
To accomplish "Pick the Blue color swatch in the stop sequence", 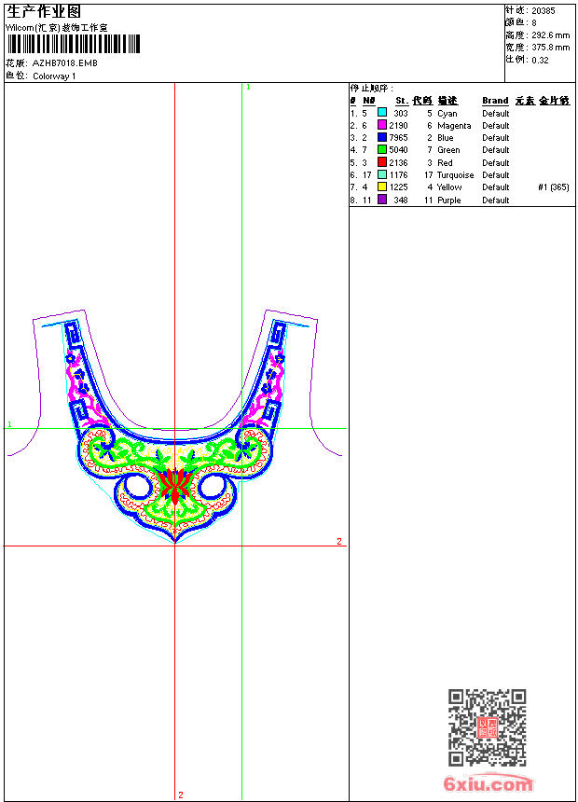I will pos(382,137).
